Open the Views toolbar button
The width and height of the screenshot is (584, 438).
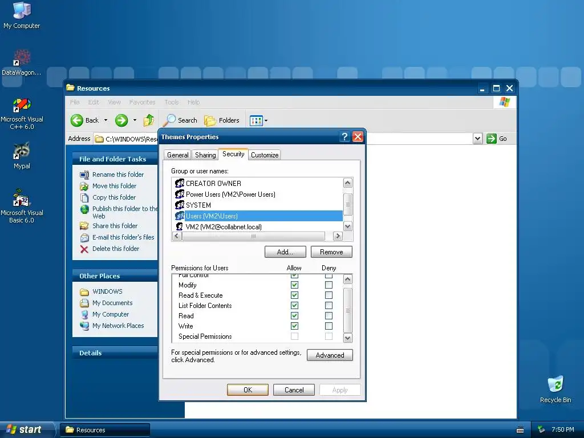[256, 121]
